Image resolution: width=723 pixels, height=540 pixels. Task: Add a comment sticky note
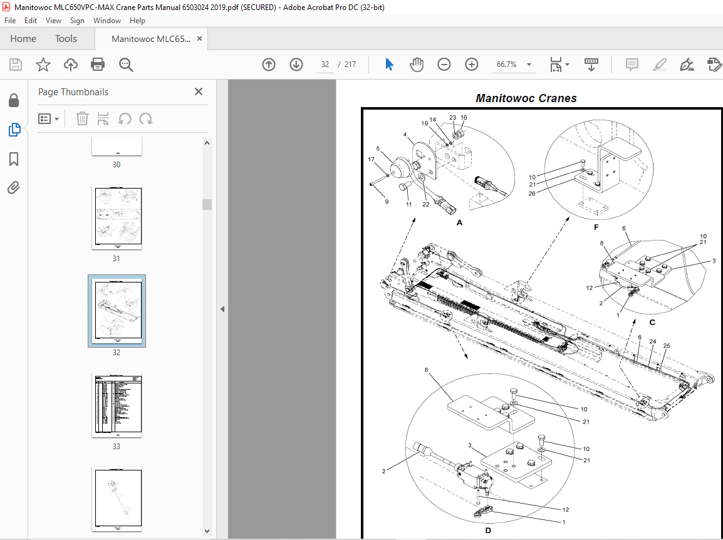click(632, 65)
